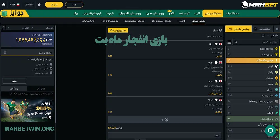Screen dimensions: 280x140
Task: Select the قبول ضریب بالاتر radio option
Action: click(51, 68)
